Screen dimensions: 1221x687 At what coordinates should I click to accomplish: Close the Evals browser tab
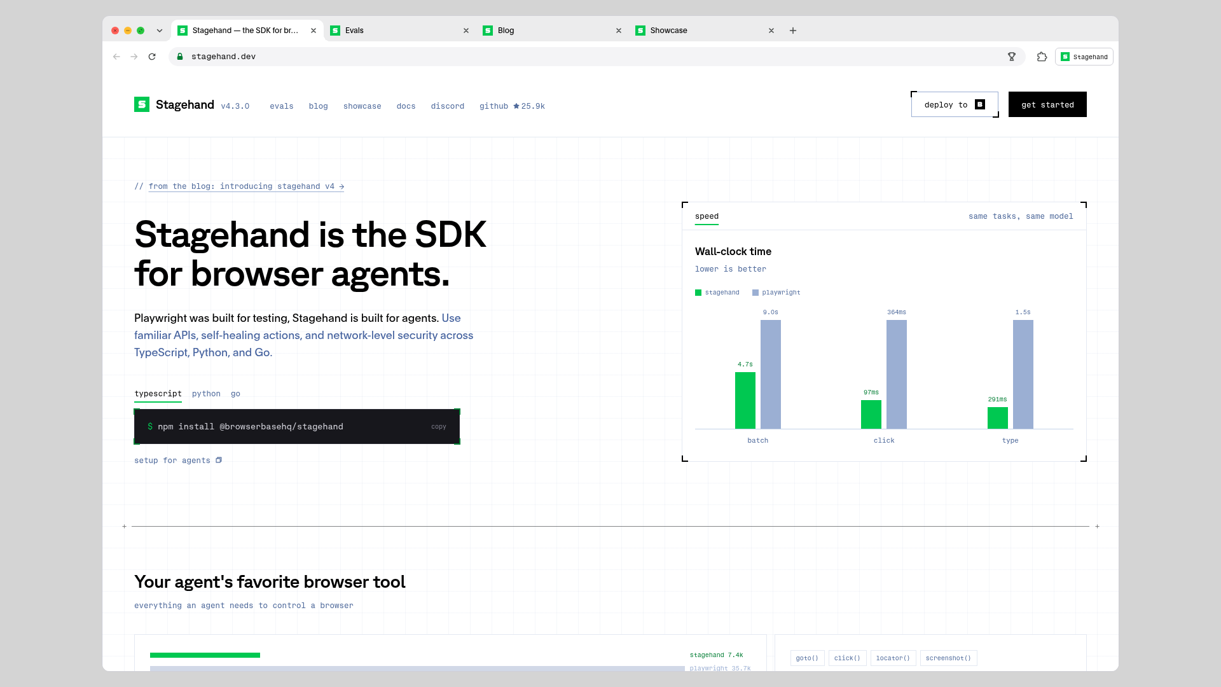point(466,31)
